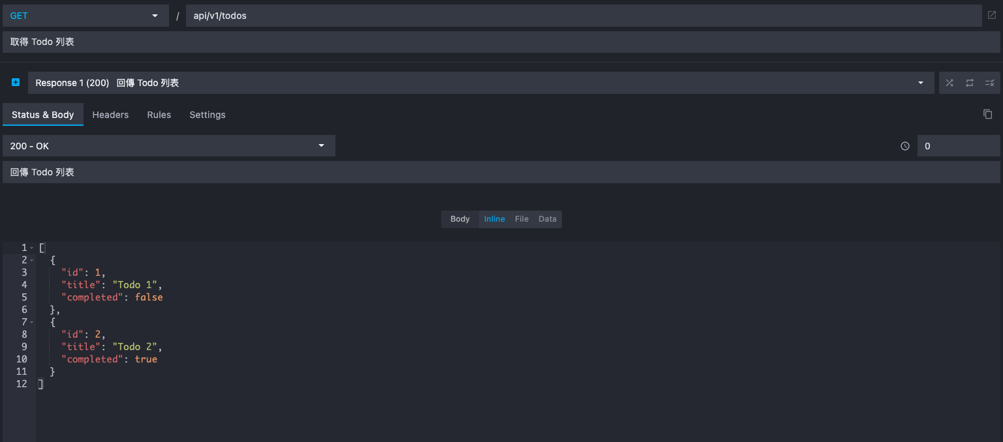The width and height of the screenshot is (1003, 442).
Task: Open the 200 - OK status dropdown
Action: (x=168, y=146)
